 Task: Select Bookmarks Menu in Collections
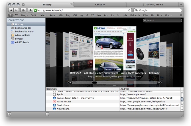(x=26, y=32)
